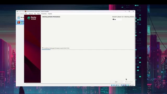Viewport: 167px width, 94px height.
Task: Click the Installing nvidia-gpu-firmware status text
Action: [56, 48]
